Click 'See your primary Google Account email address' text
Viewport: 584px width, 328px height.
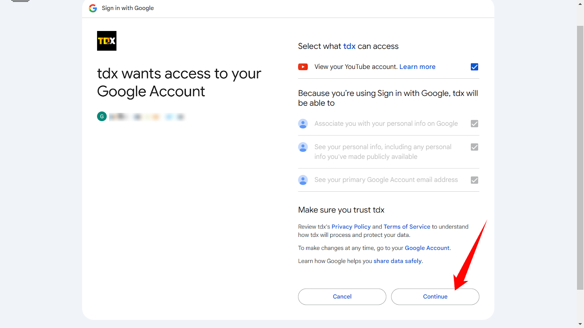pyautogui.click(x=386, y=180)
